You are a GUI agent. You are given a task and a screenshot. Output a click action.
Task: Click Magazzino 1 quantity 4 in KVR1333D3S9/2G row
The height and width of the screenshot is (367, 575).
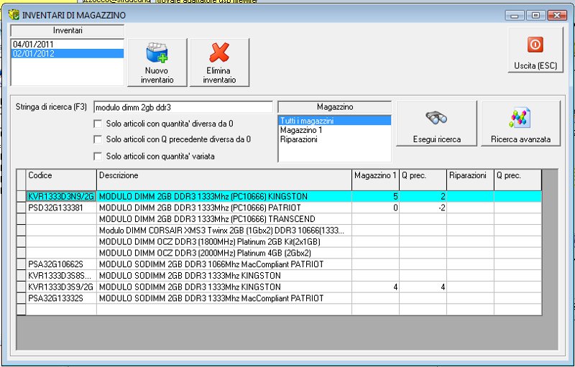[375, 287]
